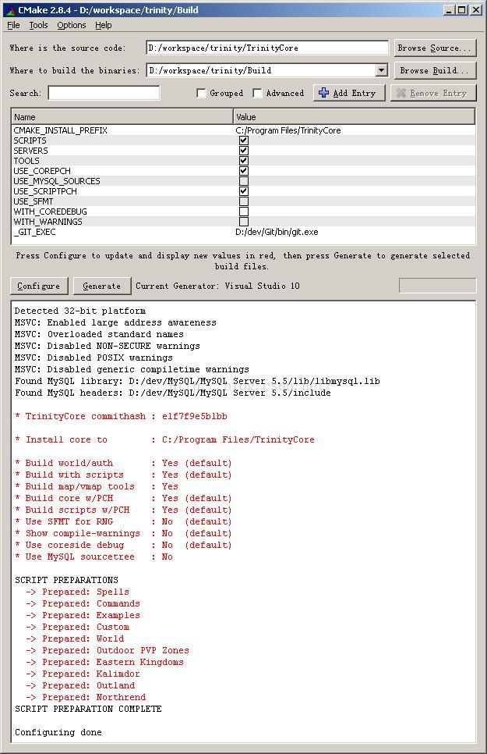Open the File menu
Viewport: 487px width, 754px height.
click(13, 25)
